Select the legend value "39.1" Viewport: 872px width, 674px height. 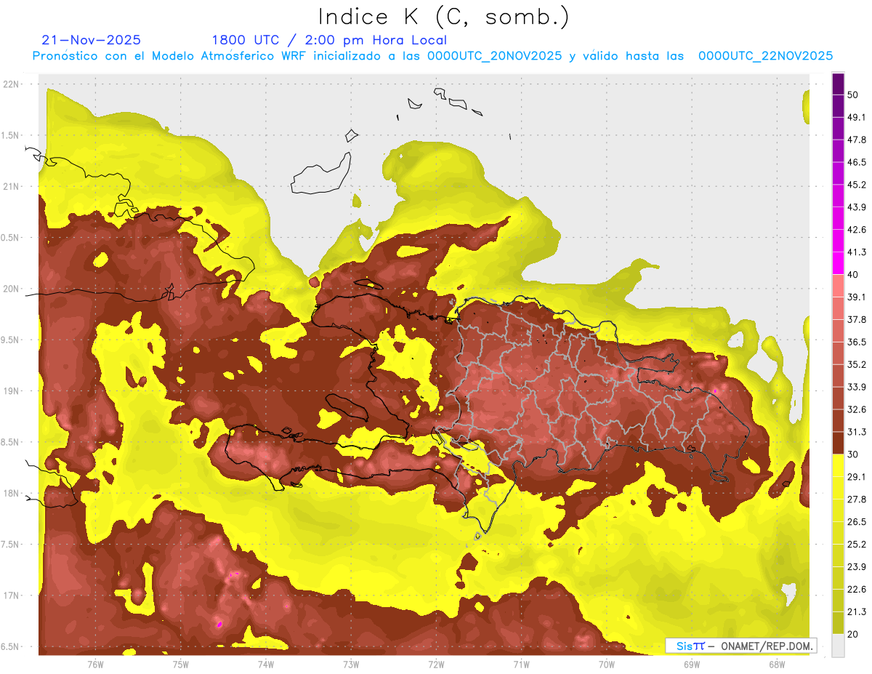point(857,297)
